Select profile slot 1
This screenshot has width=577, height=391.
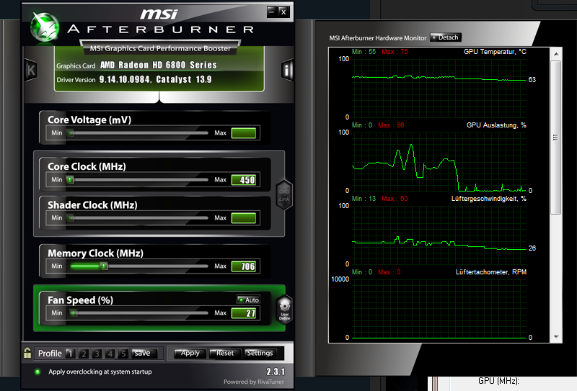(x=70, y=354)
